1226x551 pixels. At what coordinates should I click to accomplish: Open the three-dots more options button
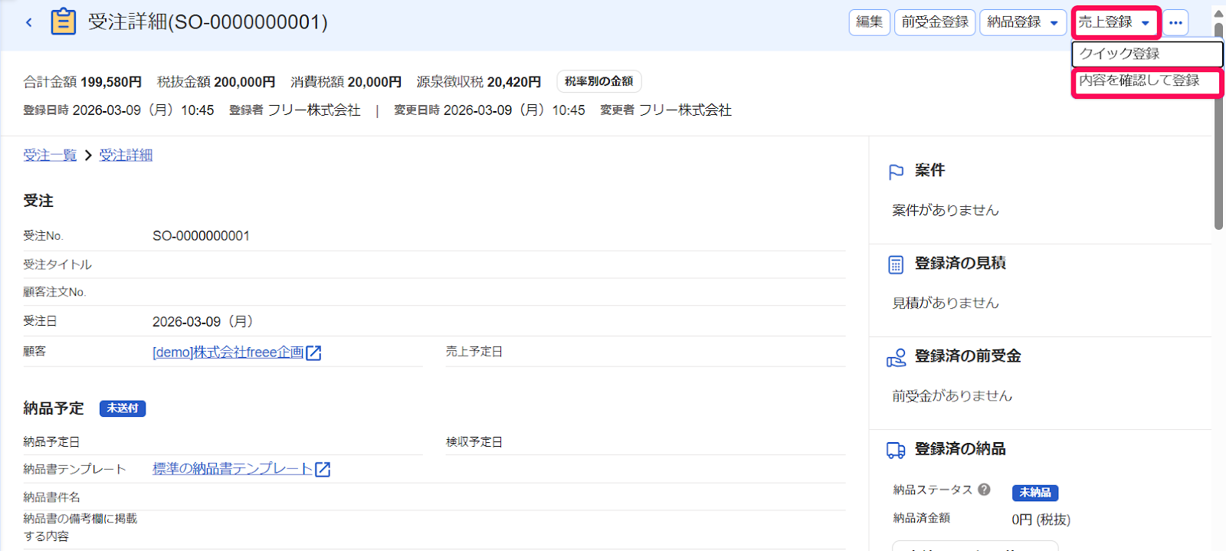[1175, 22]
